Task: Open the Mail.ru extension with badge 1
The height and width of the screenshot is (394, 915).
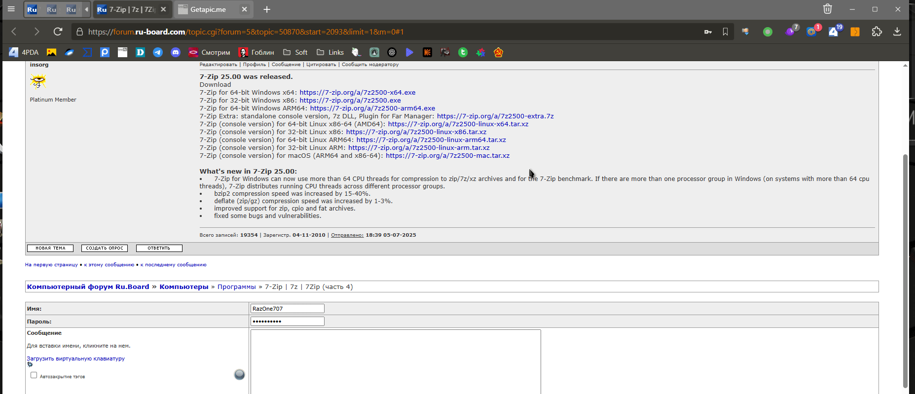Action: (x=813, y=31)
